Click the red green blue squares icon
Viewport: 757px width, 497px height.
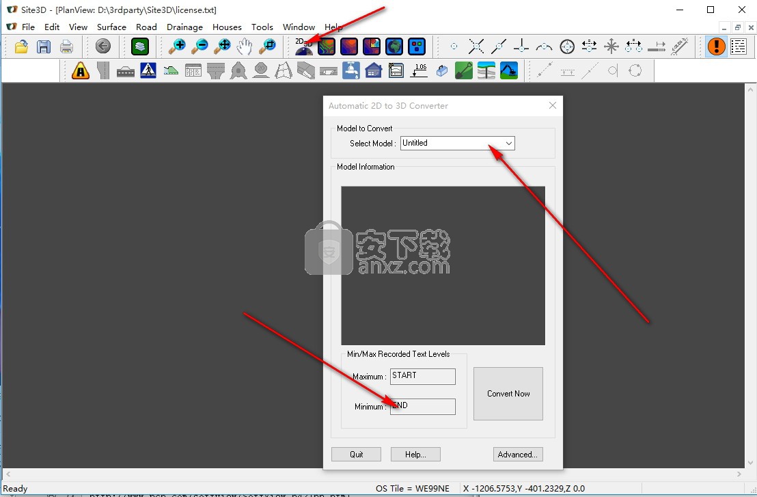417,46
